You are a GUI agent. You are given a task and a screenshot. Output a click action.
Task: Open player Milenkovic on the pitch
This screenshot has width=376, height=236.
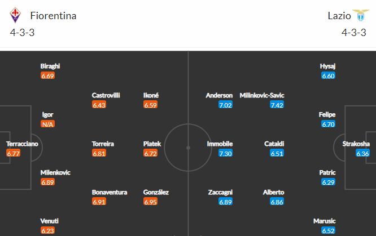coord(55,172)
